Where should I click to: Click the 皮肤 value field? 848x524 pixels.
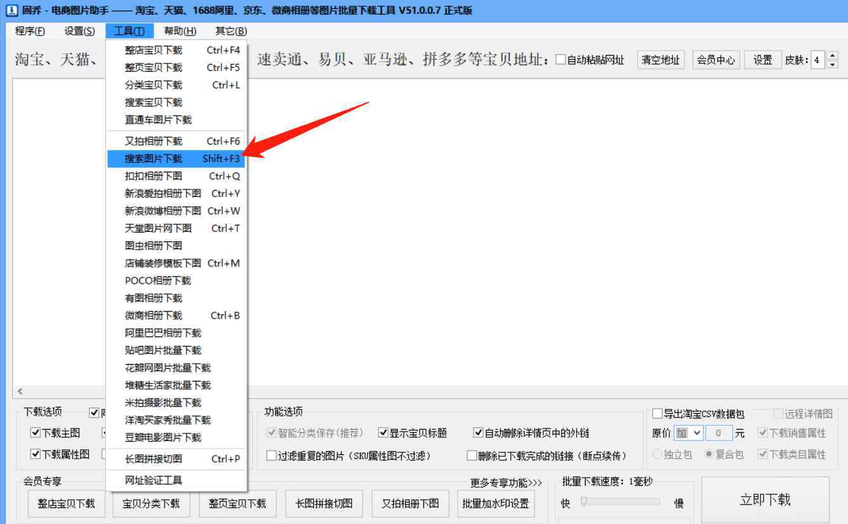pos(819,60)
